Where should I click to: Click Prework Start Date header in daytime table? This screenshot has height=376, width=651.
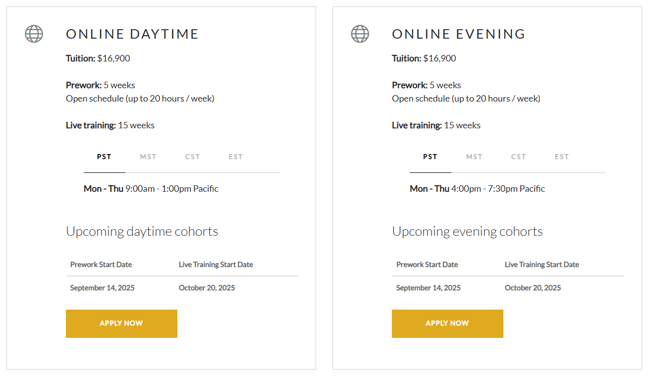click(101, 265)
